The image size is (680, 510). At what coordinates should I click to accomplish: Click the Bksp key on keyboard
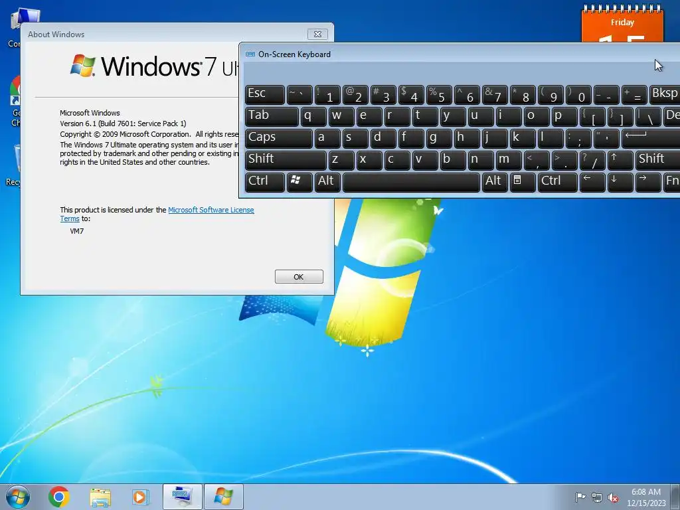[665, 95]
